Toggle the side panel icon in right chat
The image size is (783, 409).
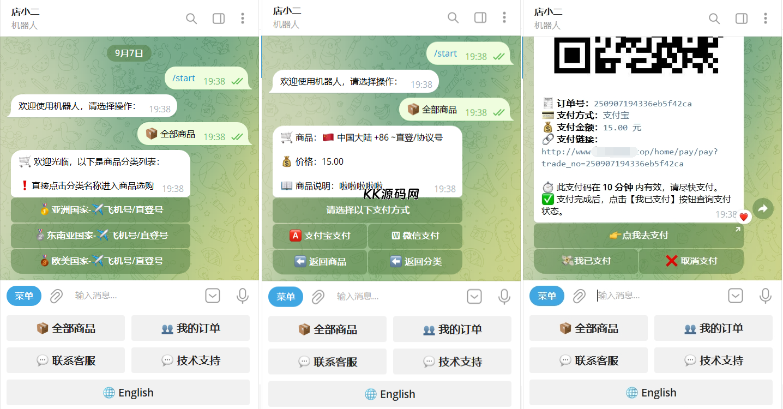[742, 19]
